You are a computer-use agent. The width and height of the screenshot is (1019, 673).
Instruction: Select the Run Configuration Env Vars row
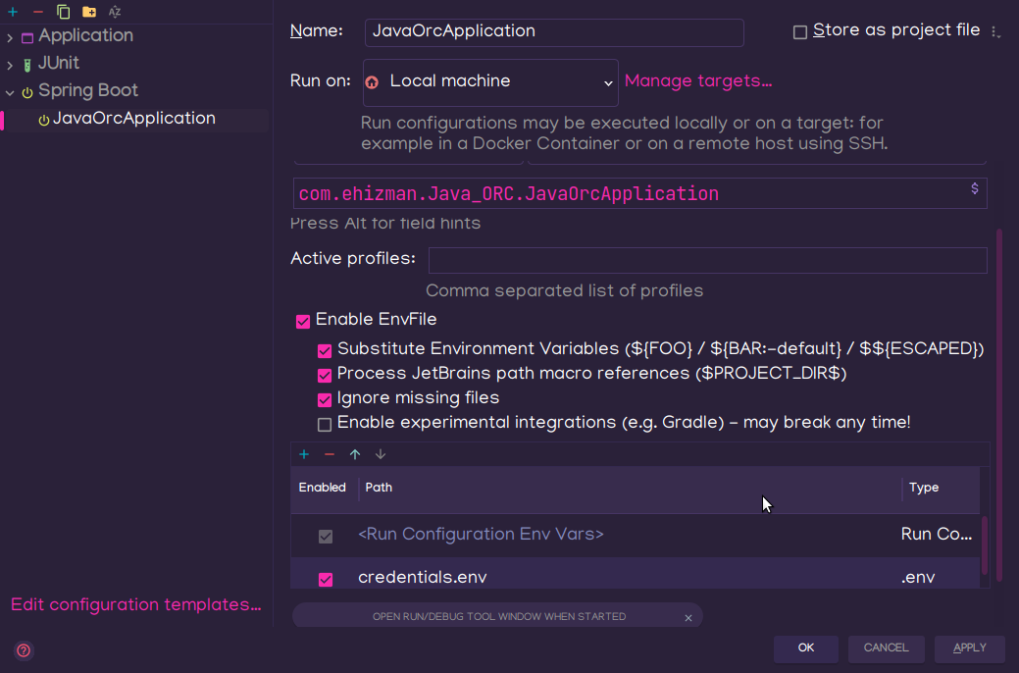pos(635,535)
